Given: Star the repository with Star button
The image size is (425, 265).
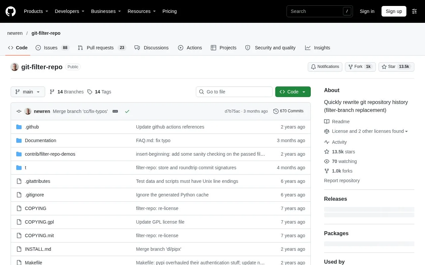Looking at the screenshot, I should click(x=396, y=67).
